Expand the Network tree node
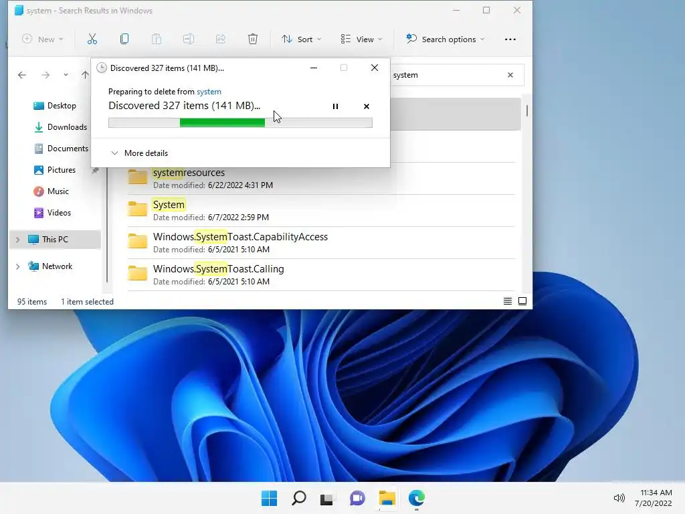The width and height of the screenshot is (685, 514). 18,266
